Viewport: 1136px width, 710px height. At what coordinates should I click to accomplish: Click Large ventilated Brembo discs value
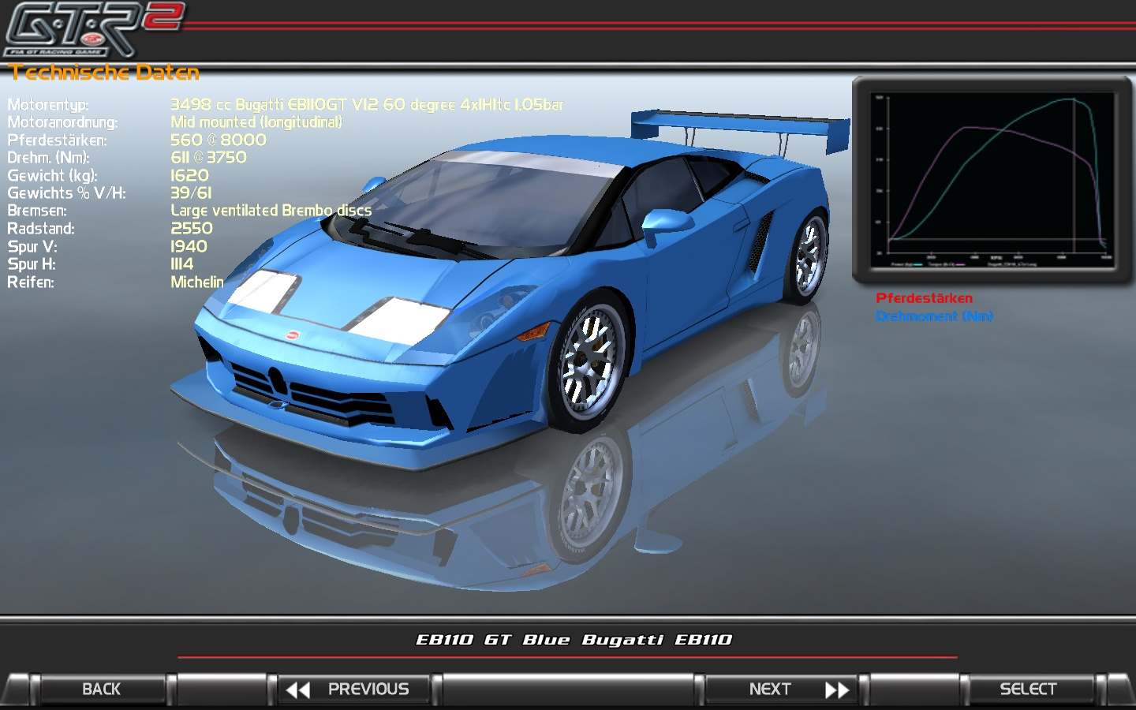click(x=271, y=211)
